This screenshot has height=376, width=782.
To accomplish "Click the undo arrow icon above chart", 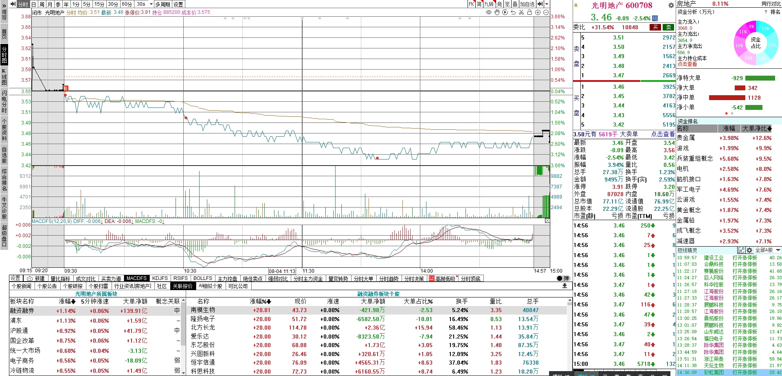I will click(x=513, y=13).
